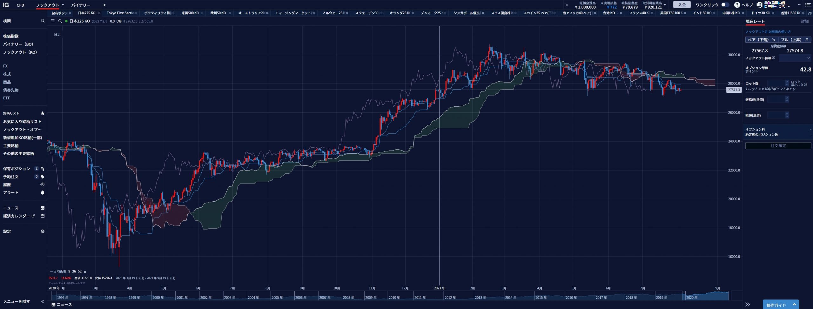Open the ノックアウト価格 dropdown
The height and width of the screenshot is (309, 813).
tap(795, 58)
